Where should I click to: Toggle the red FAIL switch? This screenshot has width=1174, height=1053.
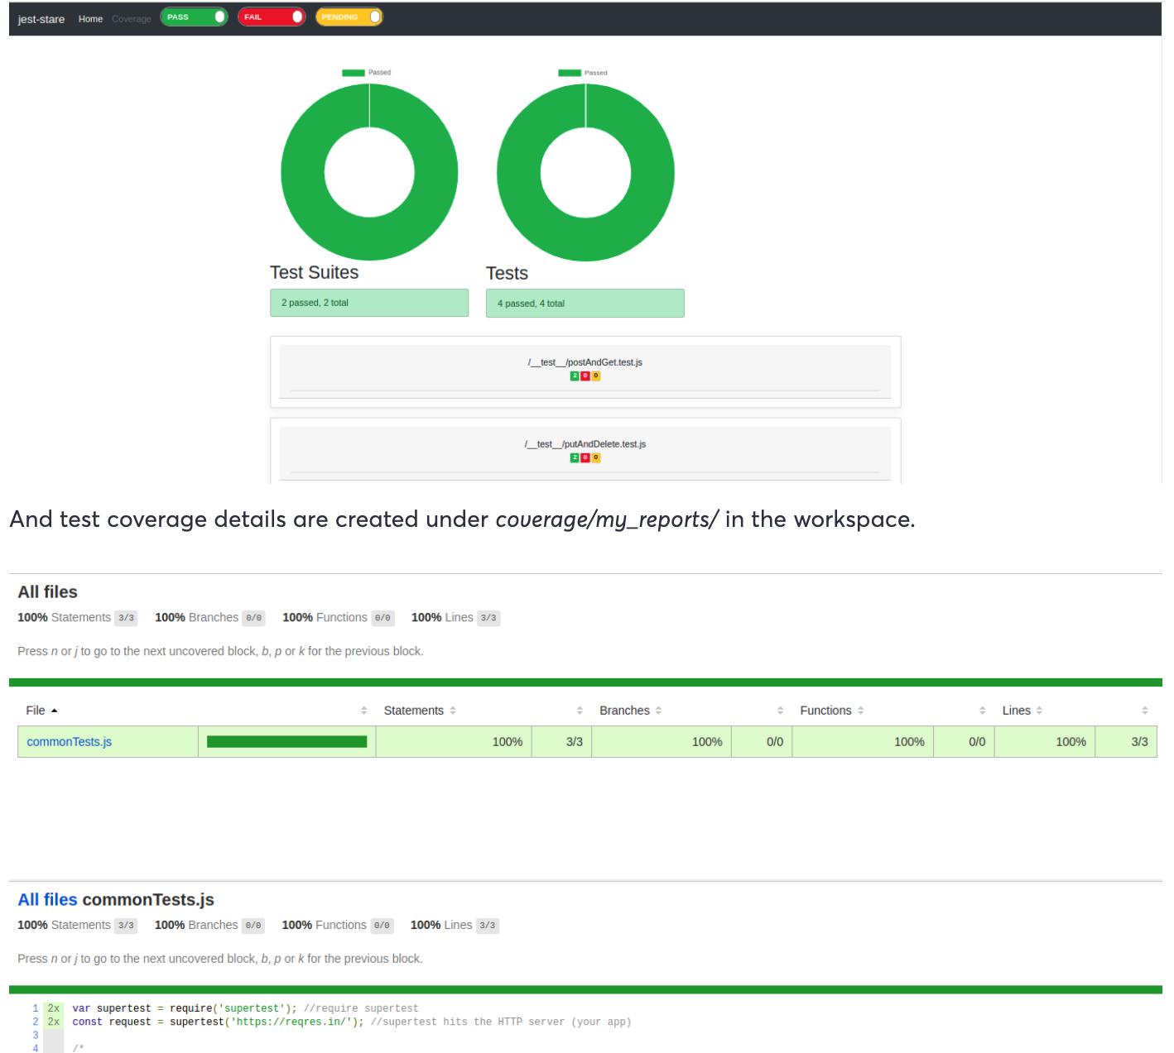pos(272,17)
